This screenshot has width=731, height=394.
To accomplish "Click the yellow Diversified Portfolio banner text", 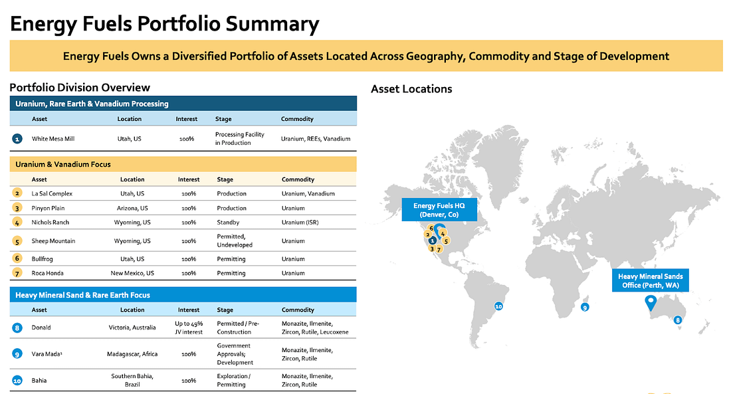I will click(x=366, y=56).
